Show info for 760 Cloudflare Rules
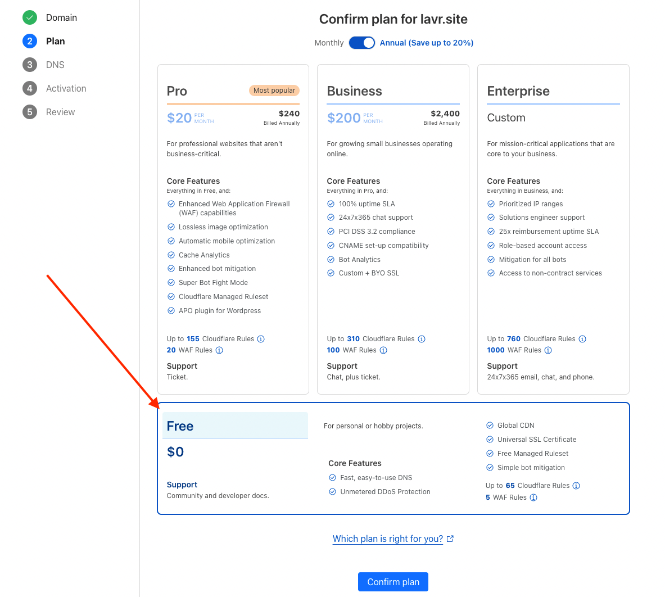The width and height of the screenshot is (665, 597). 582,339
